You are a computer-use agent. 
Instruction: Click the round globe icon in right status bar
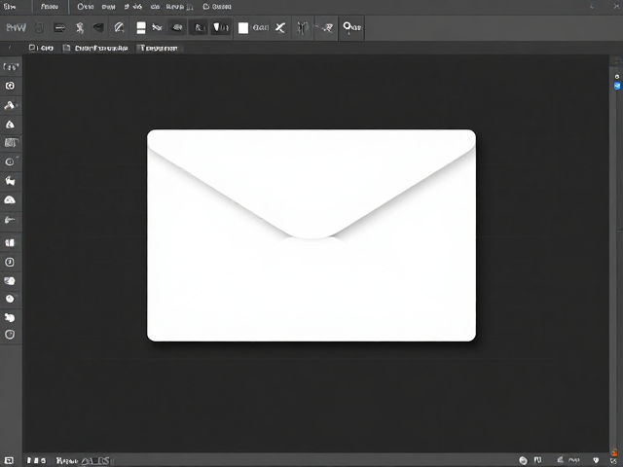coord(524,460)
